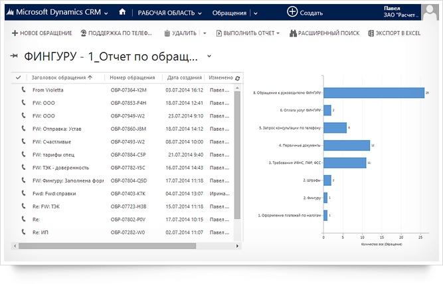Click ЭКСПОРТ В EXCEL
This screenshot has width=443, height=284.
394,33
